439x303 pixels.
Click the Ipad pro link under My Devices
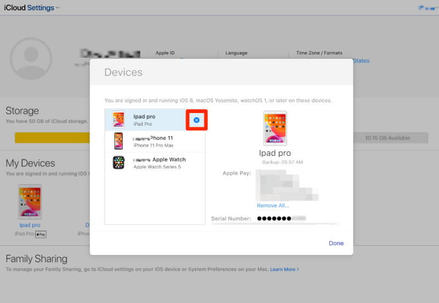pos(30,225)
